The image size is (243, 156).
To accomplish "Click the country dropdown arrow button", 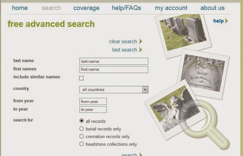I will click(x=145, y=90).
